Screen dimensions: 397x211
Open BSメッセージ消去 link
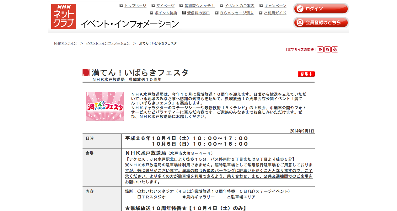coord(237,13)
